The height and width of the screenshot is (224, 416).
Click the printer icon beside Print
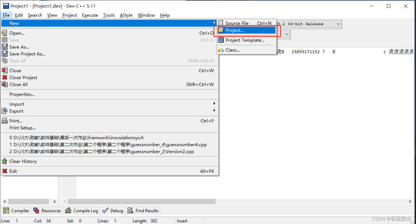click(x=4, y=121)
